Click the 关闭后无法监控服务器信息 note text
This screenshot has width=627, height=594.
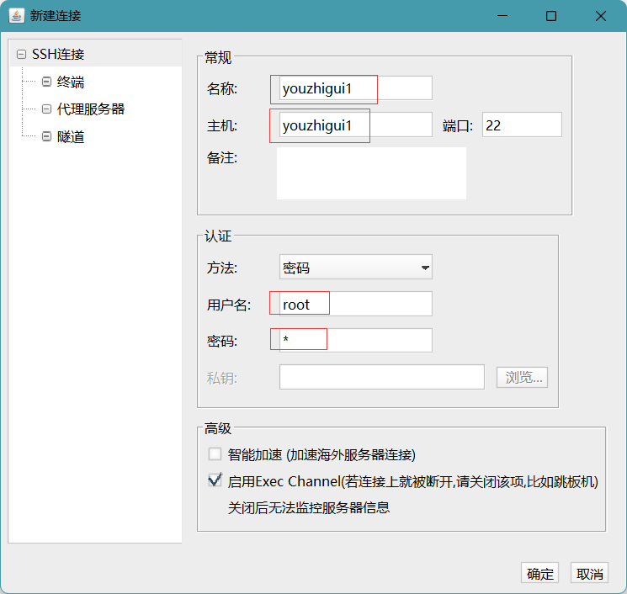click(308, 507)
